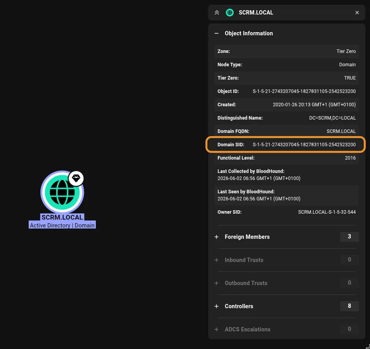Click the Domain SID value

pyautogui.click(x=304, y=145)
